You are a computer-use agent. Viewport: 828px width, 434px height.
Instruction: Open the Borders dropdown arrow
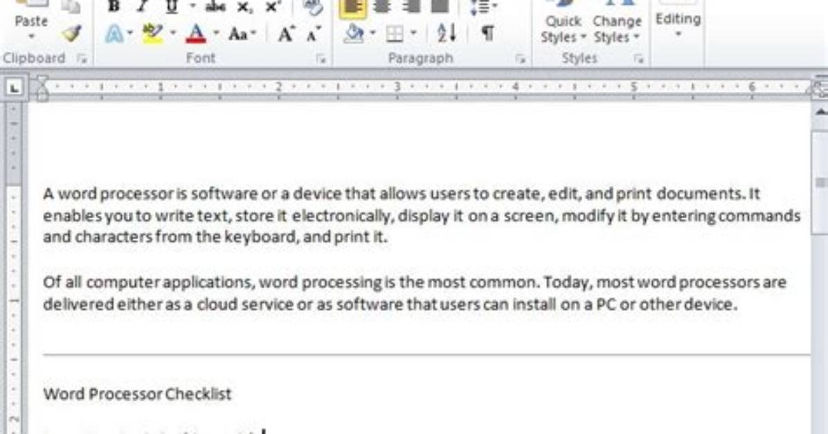[414, 32]
